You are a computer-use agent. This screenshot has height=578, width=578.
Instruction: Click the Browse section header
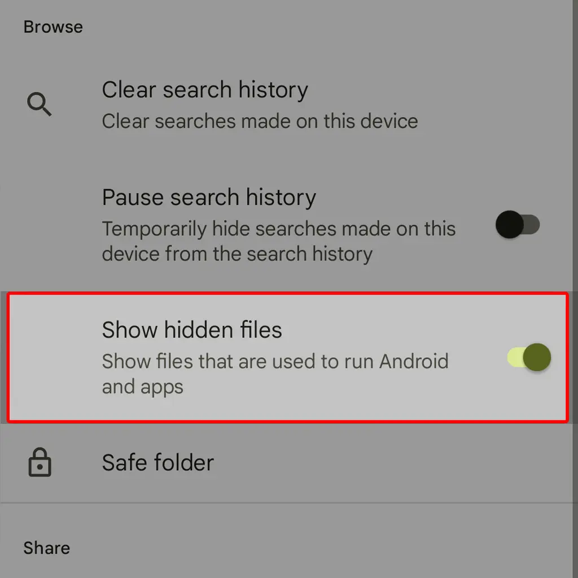53,27
